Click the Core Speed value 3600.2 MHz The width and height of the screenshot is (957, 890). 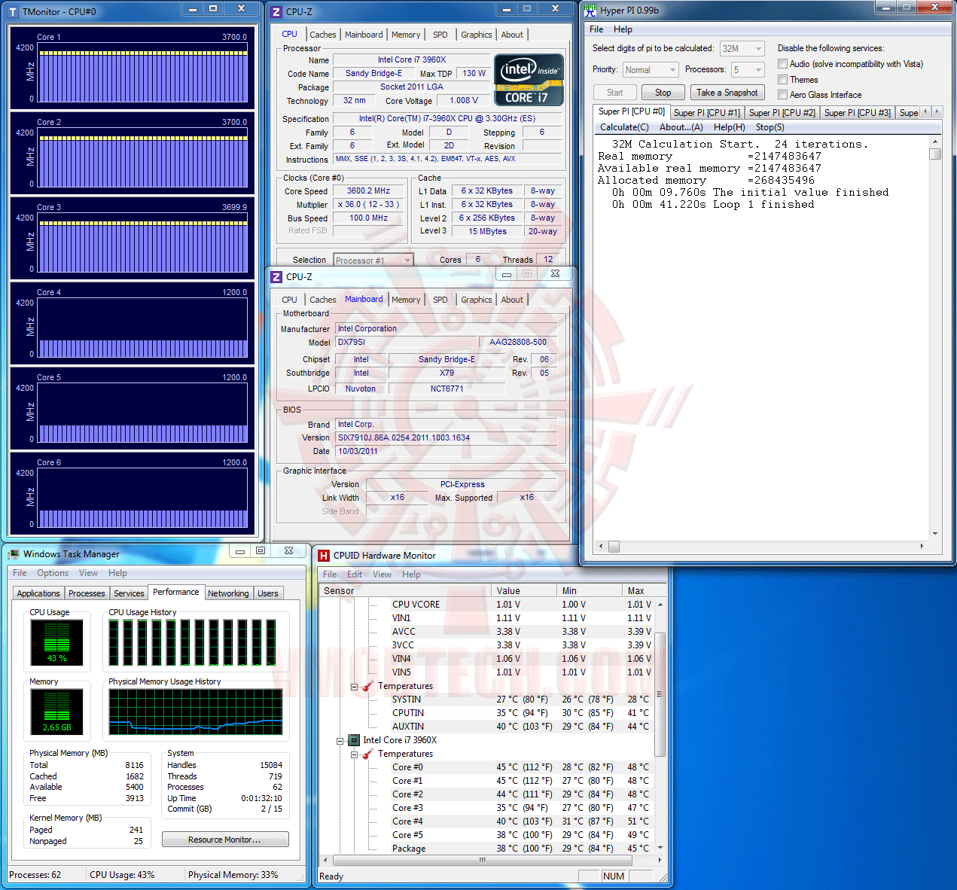point(368,191)
